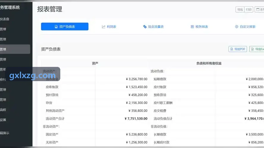Viewport: 264px width, 148px height.
Task: Click the ¥ 1,256,300.00 amount
Action: (x=137, y=142)
